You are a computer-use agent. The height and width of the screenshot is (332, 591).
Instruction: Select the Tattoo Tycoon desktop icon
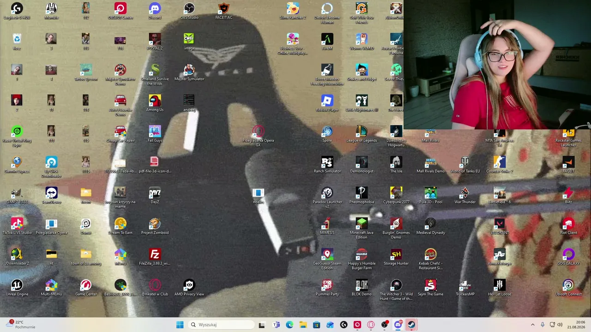tap(86, 73)
